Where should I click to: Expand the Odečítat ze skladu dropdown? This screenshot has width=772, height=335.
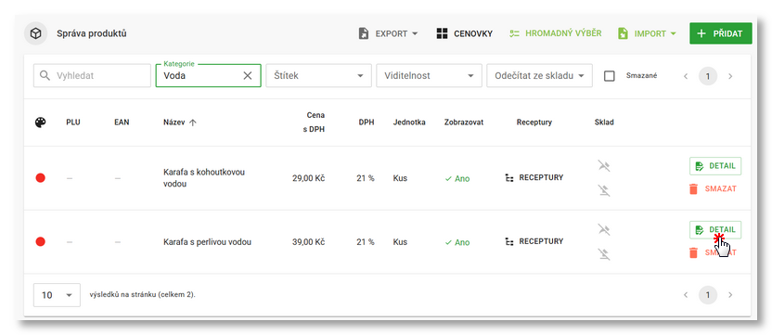(539, 76)
